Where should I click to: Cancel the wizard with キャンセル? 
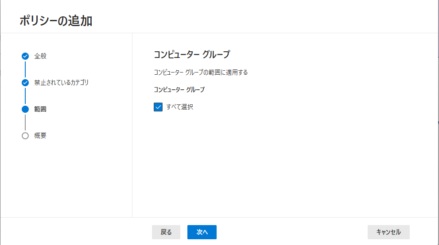[x=388, y=232]
